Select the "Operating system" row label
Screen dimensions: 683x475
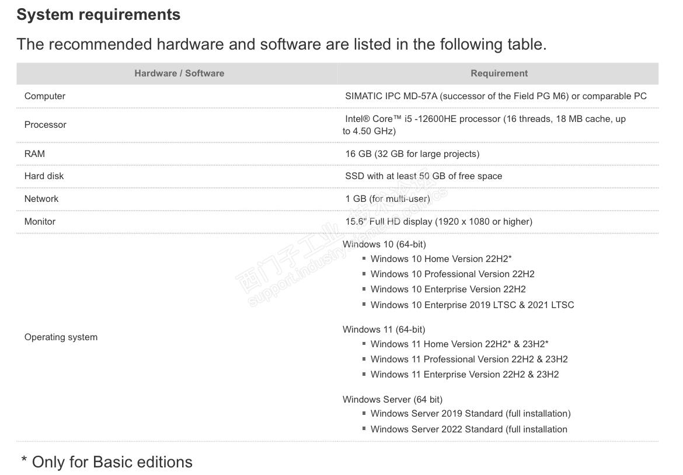[x=61, y=337]
